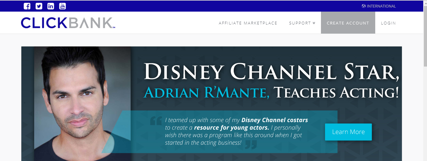The height and width of the screenshot is (161, 427).
Task: Click the Learn More button
Action: click(x=348, y=132)
